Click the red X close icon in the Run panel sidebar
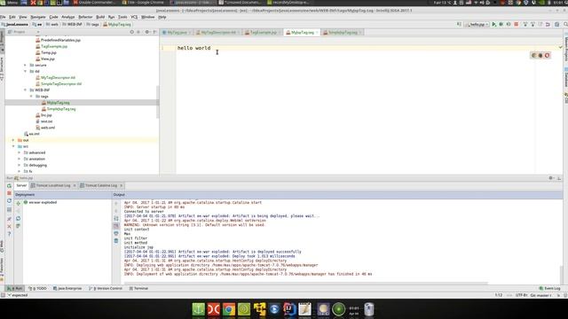Image resolution: width=568 pixels, height=319 pixels. (x=9, y=227)
